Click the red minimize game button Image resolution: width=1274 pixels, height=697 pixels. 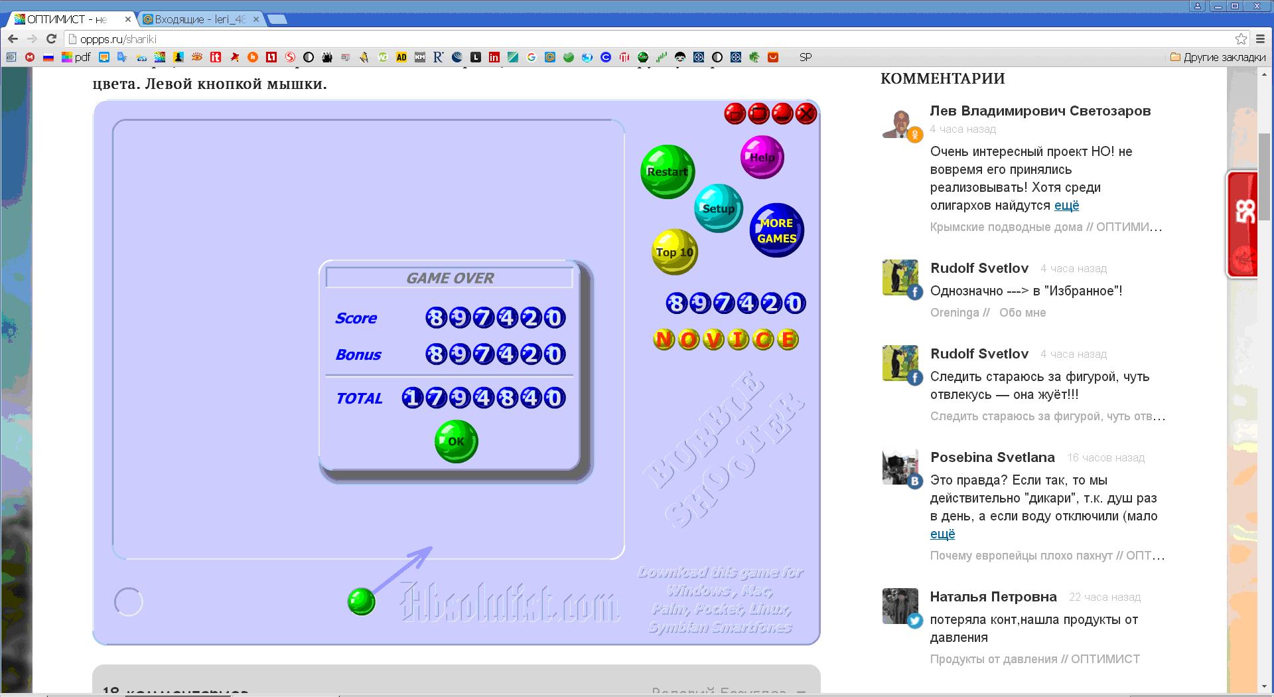[x=782, y=114]
